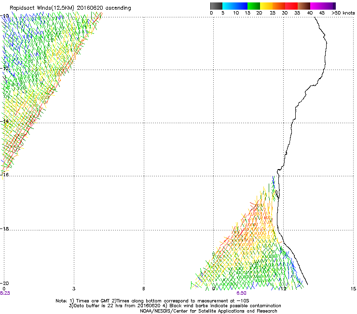Click the 'NOAA/NESDIS/Center for Satellite Applications and Research' credit
The width and height of the screenshot is (357, 314).
[208, 311]
